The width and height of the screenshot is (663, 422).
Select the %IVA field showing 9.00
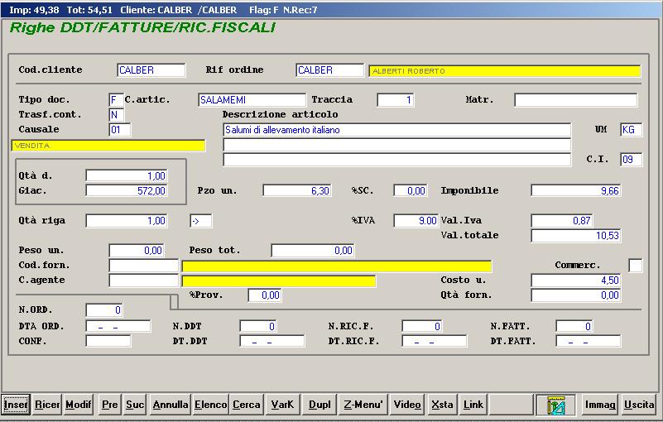[x=416, y=221]
